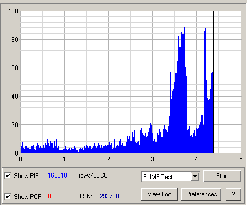Select the SUM8 Test combo box field

click(x=171, y=176)
